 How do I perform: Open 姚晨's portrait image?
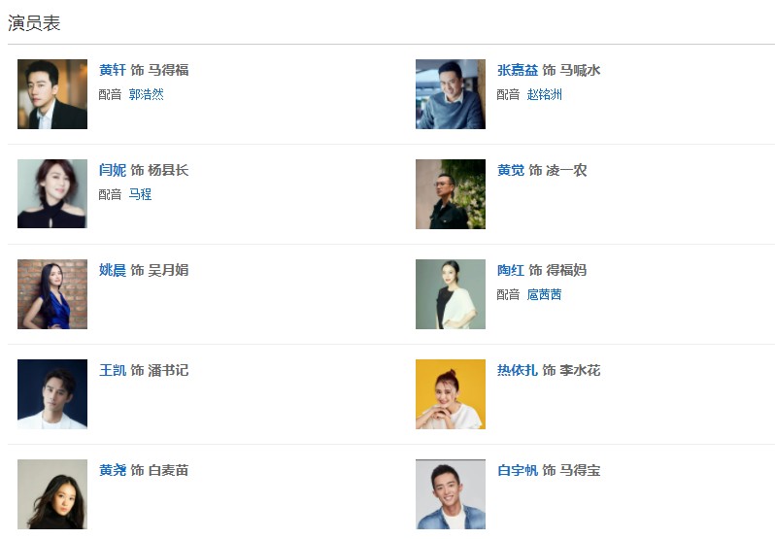52,294
